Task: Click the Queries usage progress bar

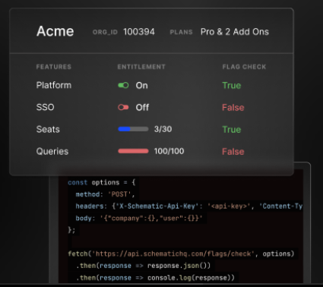Action: point(133,151)
